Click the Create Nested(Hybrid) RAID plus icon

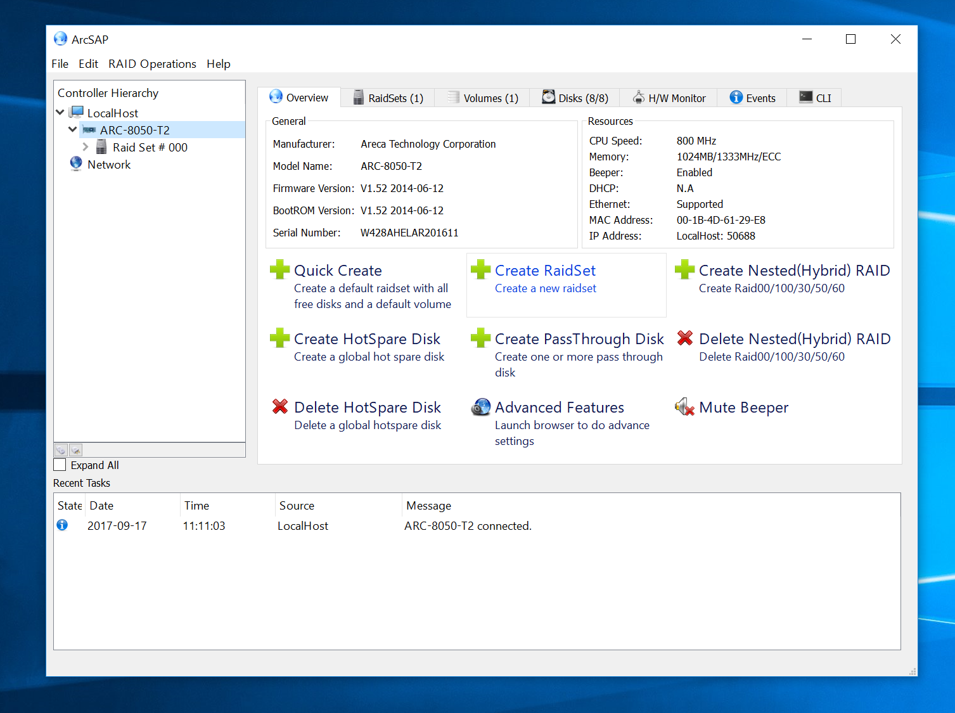coord(684,270)
